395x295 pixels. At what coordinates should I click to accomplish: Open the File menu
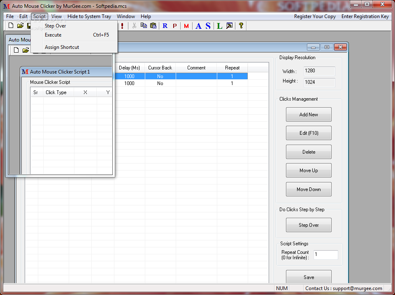tap(10, 16)
